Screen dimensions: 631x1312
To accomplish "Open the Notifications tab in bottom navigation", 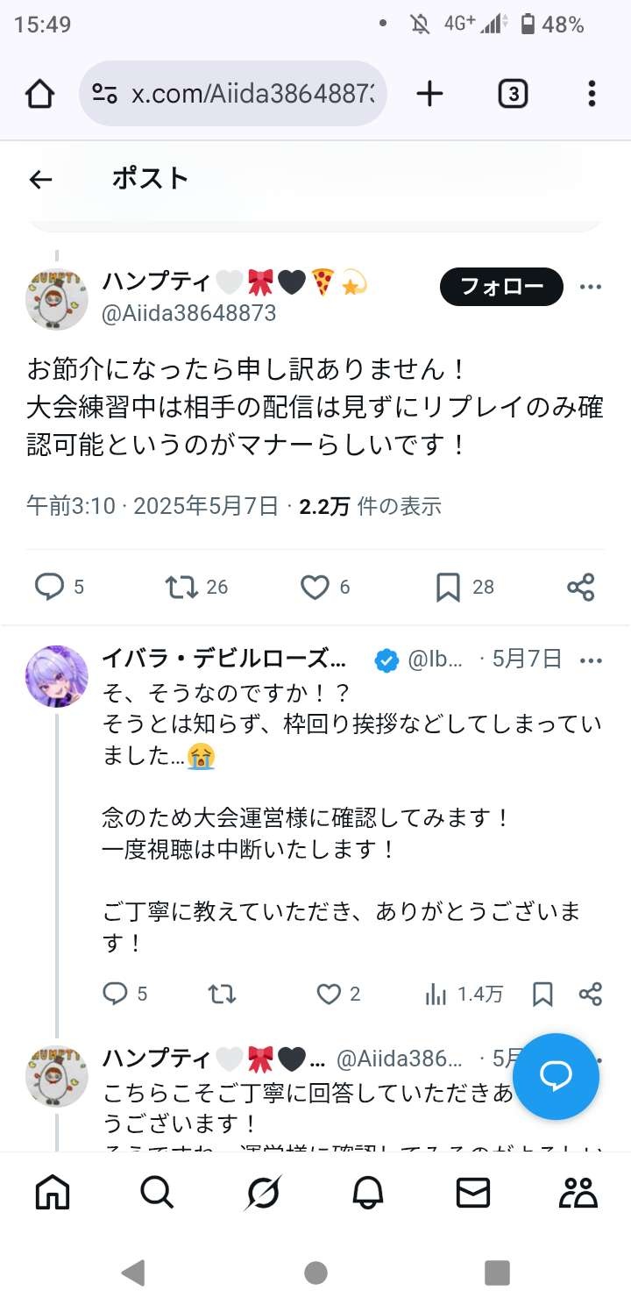I will click(368, 1192).
